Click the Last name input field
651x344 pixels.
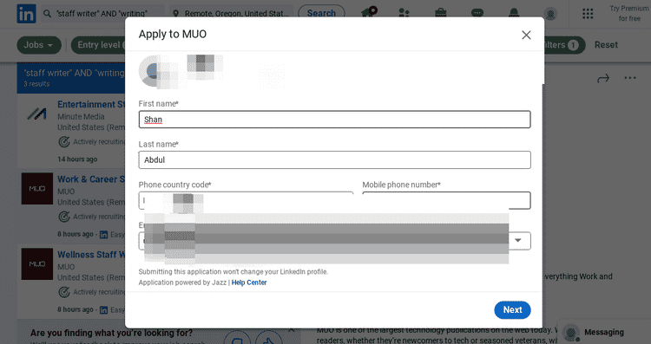click(x=335, y=160)
